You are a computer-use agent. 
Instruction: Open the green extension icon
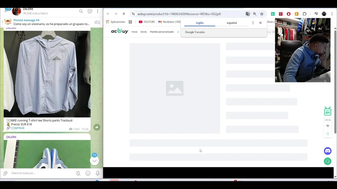click(x=273, y=14)
